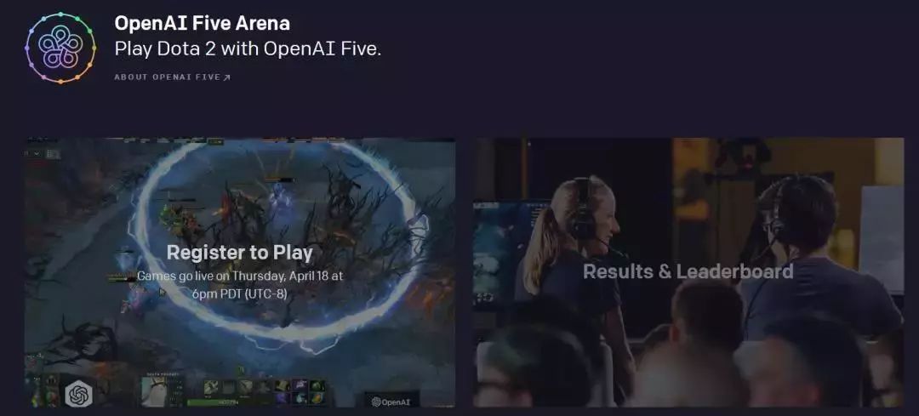This screenshot has height=416, width=919.
Task: Select the hero portrait in the game HUD
Action: click(x=155, y=392)
